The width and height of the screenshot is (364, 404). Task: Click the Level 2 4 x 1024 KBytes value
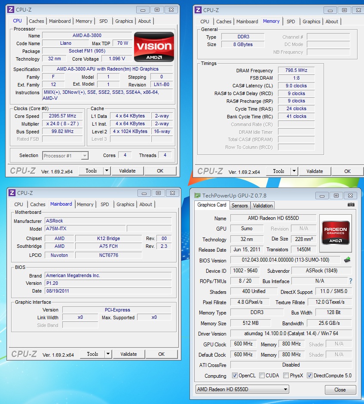point(130,131)
